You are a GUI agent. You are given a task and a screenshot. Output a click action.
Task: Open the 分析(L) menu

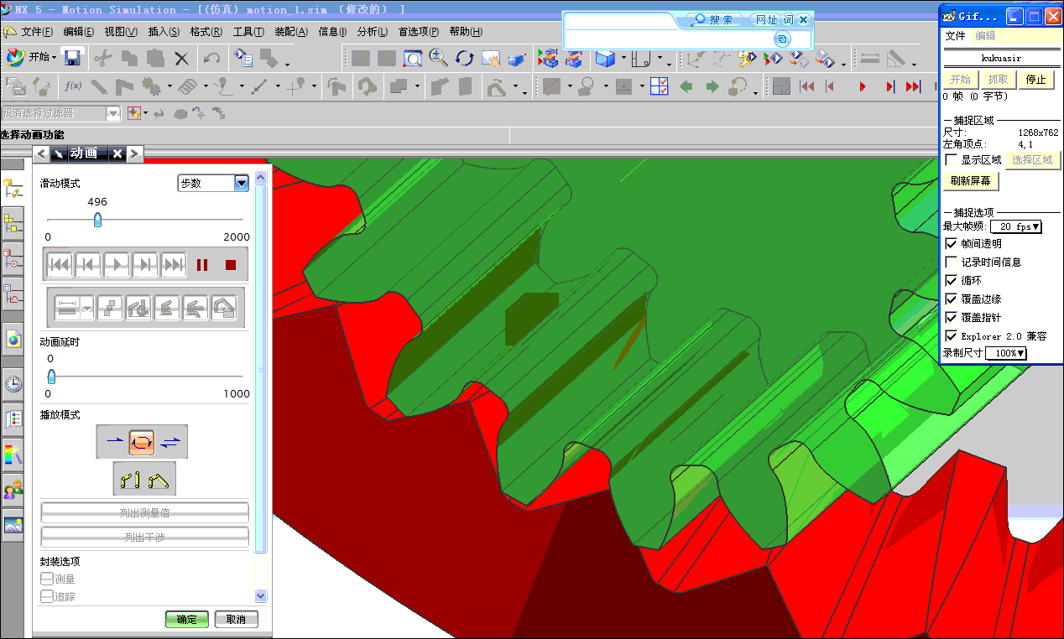click(372, 32)
